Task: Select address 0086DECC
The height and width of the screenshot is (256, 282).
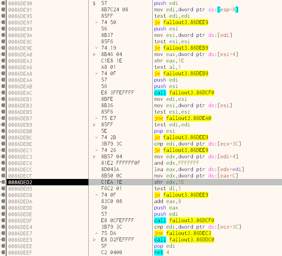Action: pyautogui.click(x=20, y=170)
